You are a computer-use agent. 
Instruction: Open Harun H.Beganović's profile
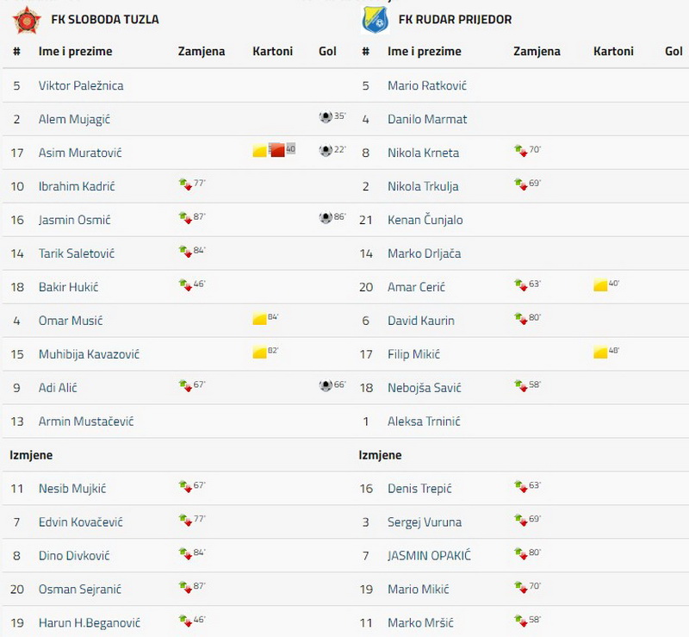pyautogui.click(x=90, y=623)
